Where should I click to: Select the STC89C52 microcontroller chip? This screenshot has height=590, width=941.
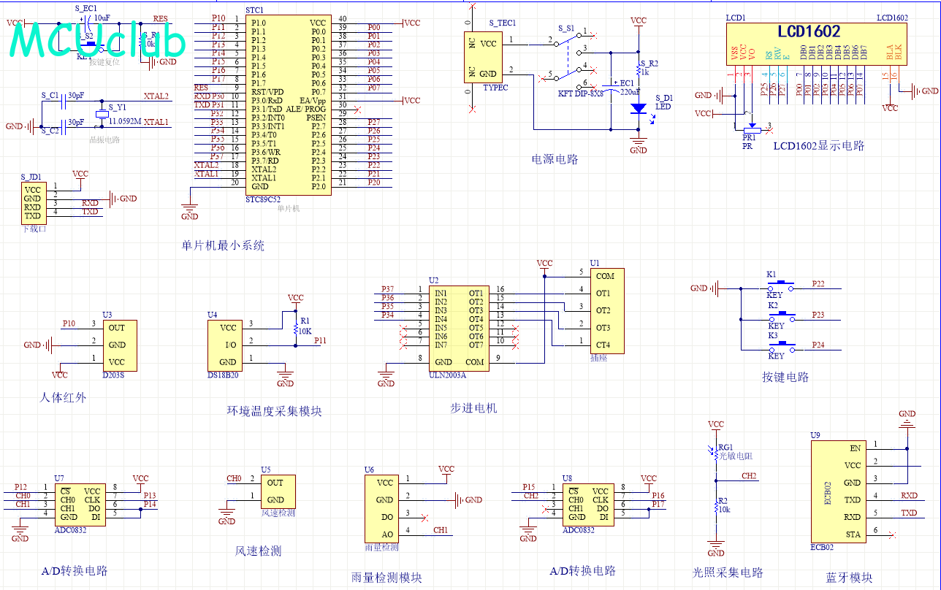click(x=288, y=104)
